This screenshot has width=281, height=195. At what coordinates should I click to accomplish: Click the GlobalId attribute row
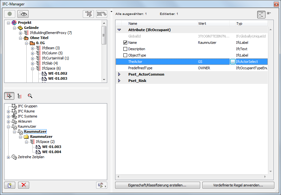coord(192,36)
